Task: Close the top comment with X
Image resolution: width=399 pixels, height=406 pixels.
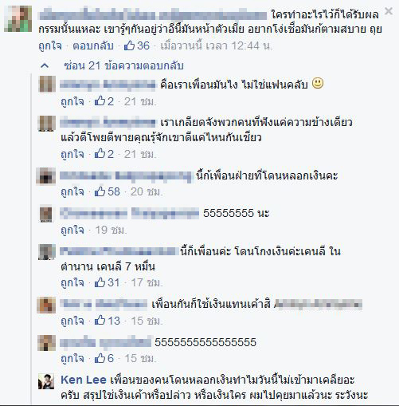Action: (389, 11)
